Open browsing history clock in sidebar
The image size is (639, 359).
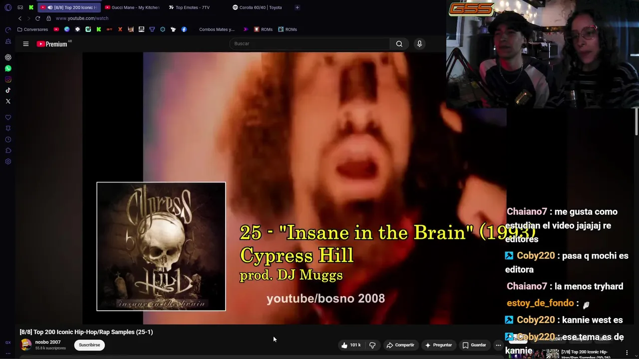click(8, 140)
